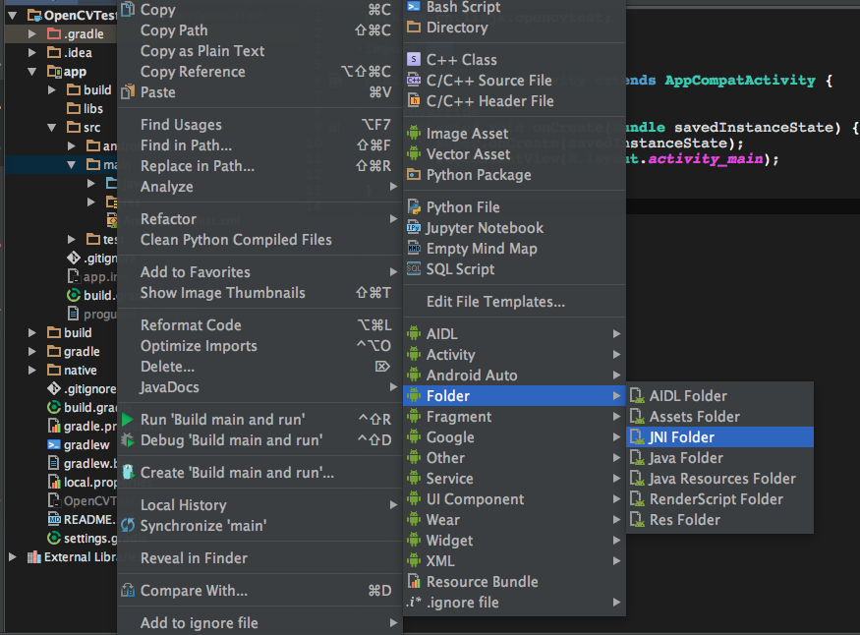Expand the .idea folder
Screen dimensions: 860x635
[x=31, y=53]
